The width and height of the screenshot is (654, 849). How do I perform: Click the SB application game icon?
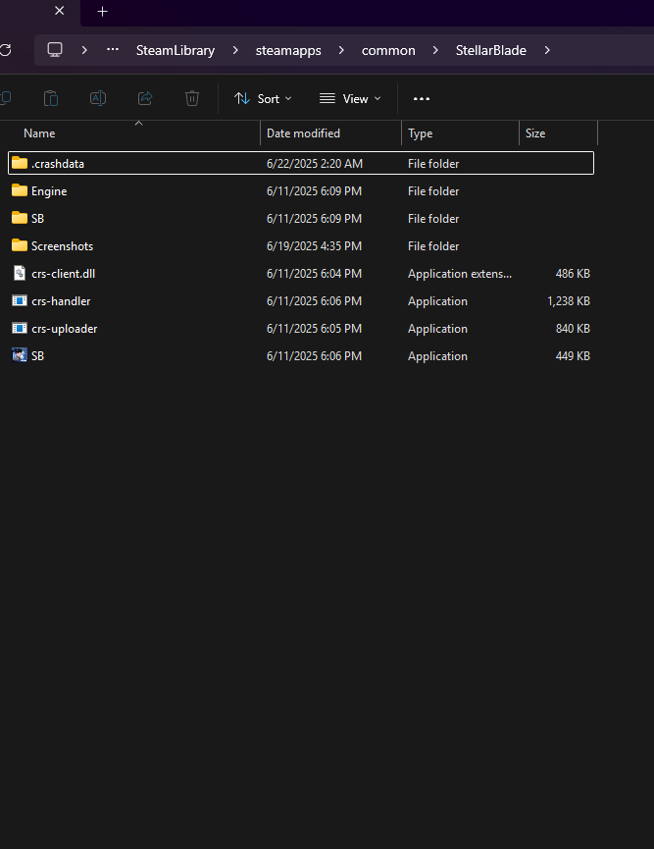[20, 355]
